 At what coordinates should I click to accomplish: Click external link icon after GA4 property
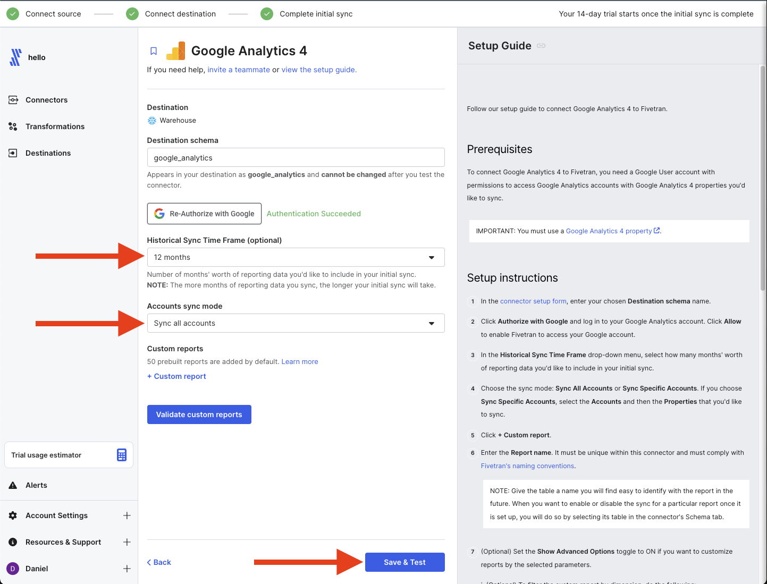[x=657, y=231]
